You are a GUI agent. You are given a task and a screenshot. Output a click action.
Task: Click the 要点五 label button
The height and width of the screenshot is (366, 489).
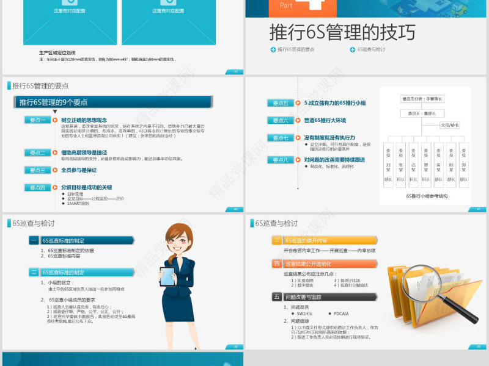tap(280, 101)
